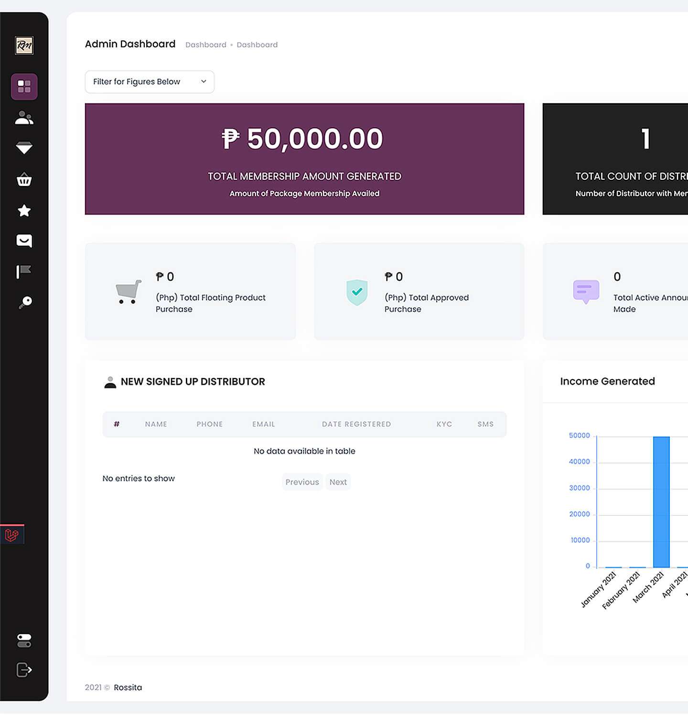Open the Laravel Debugbar icon

click(x=12, y=534)
